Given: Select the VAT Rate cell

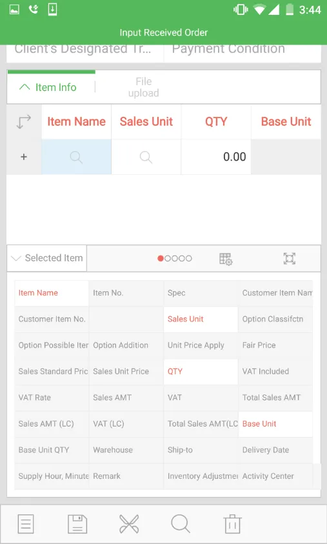Looking at the screenshot, I should (52, 398).
